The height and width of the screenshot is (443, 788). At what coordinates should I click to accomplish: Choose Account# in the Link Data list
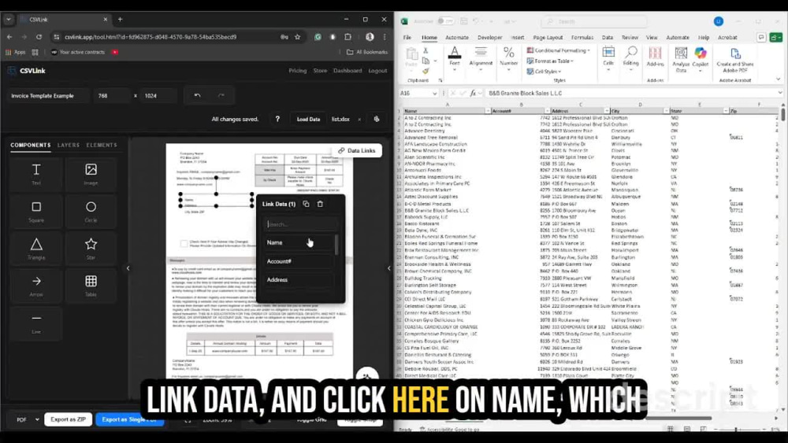tap(299, 261)
